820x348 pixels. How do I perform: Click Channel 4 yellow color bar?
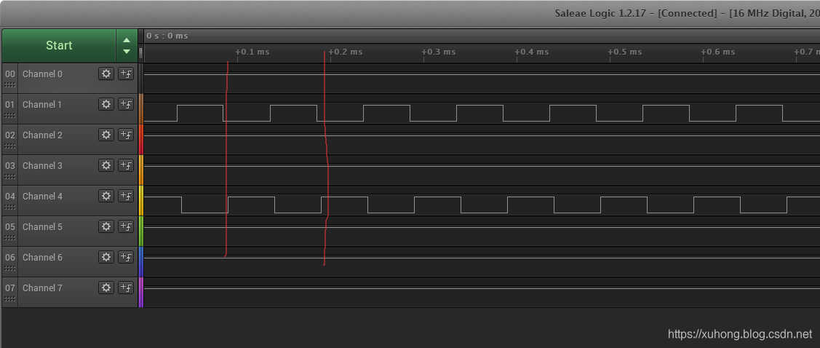(140, 200)
